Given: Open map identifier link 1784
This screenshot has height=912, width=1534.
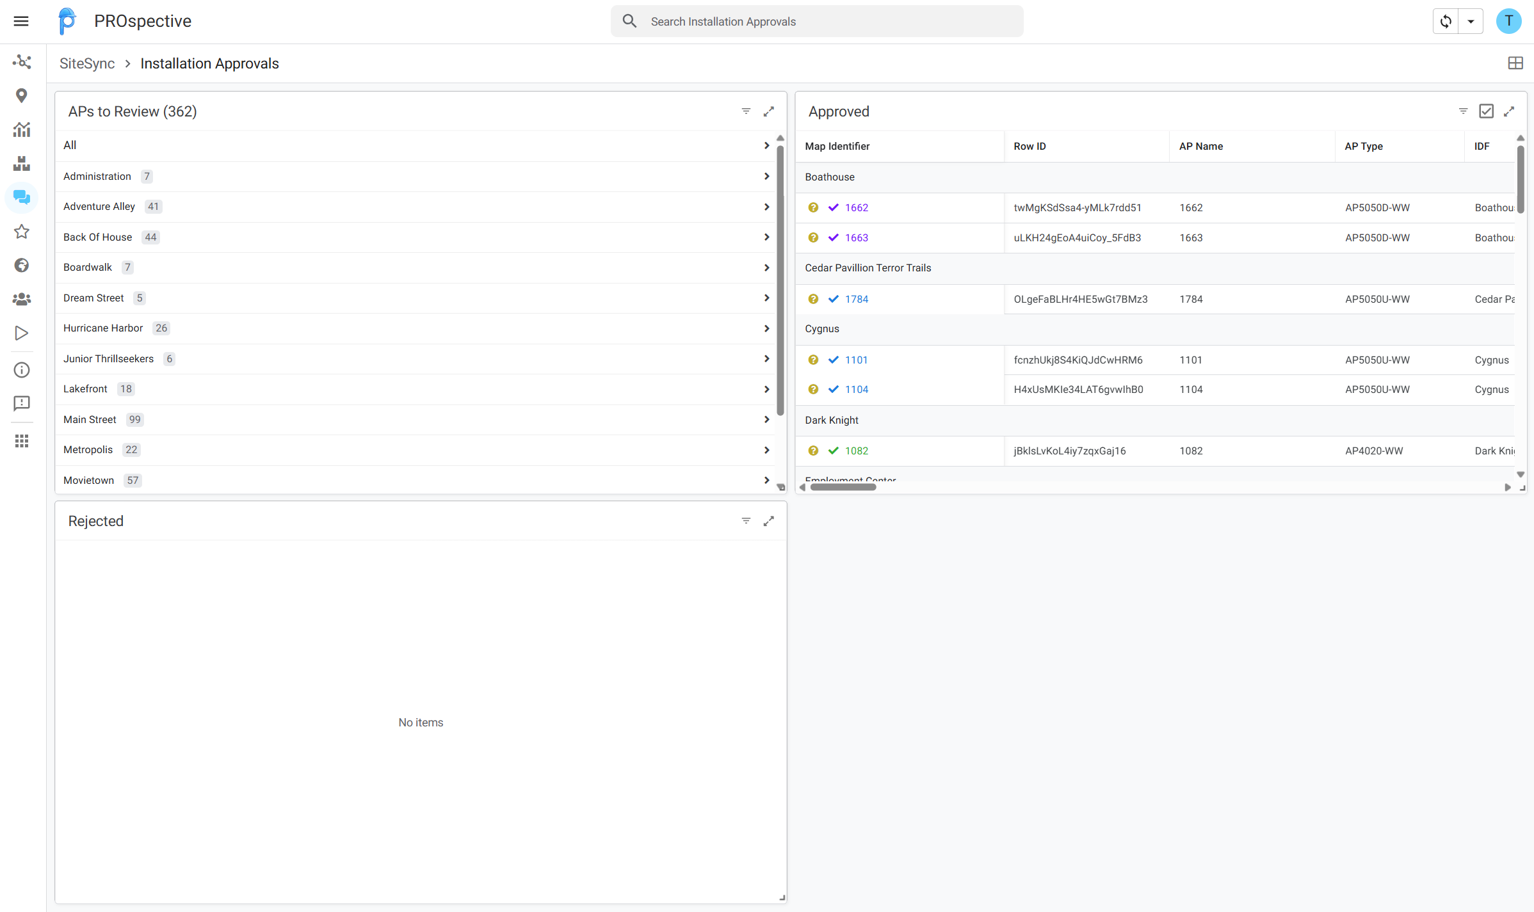Looking at the screenshot, I should [x=856, y=299].
